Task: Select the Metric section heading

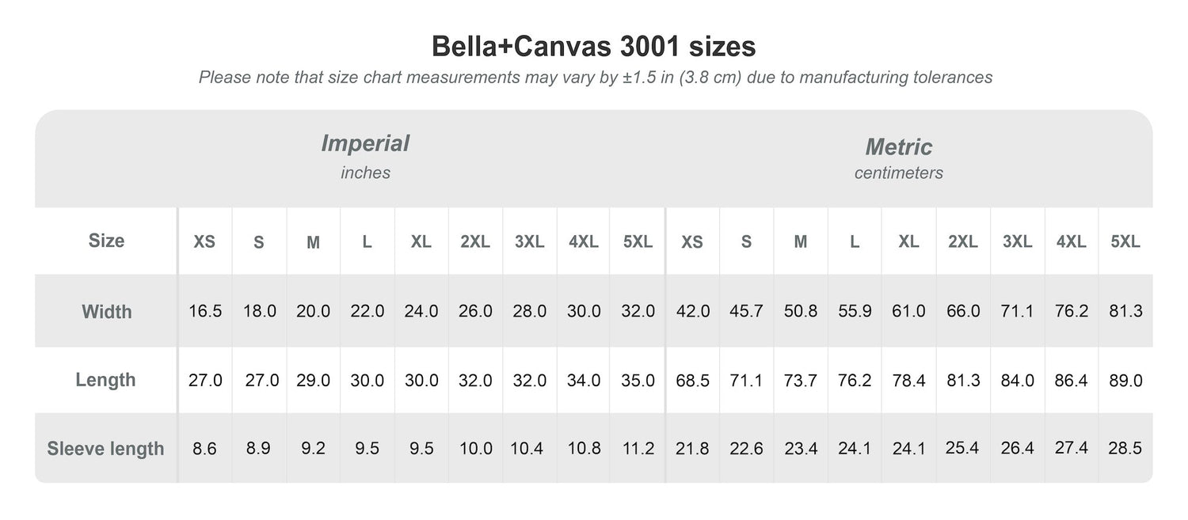Action: click(x=898, y=147)
